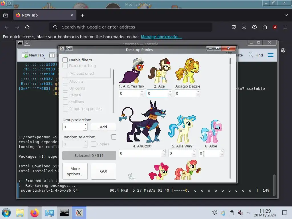The height and width of the screenshot is (219, 292).
Task: Increase the Group selection count
Action: click(x=86, y=125)
